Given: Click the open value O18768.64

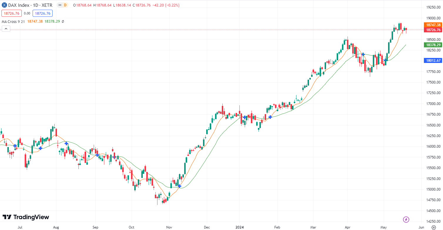Looking at the screenshot, I should coord(82,5).
